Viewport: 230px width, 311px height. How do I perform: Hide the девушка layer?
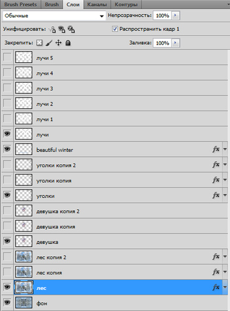tap(7, 241)
